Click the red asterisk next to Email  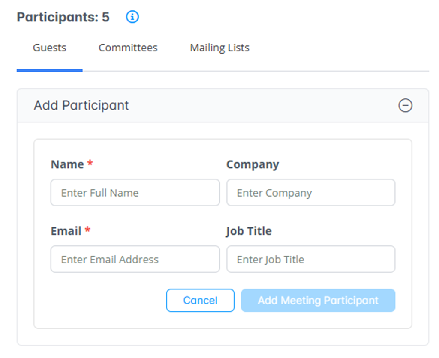pyautogui.click(x=87, y=230)
